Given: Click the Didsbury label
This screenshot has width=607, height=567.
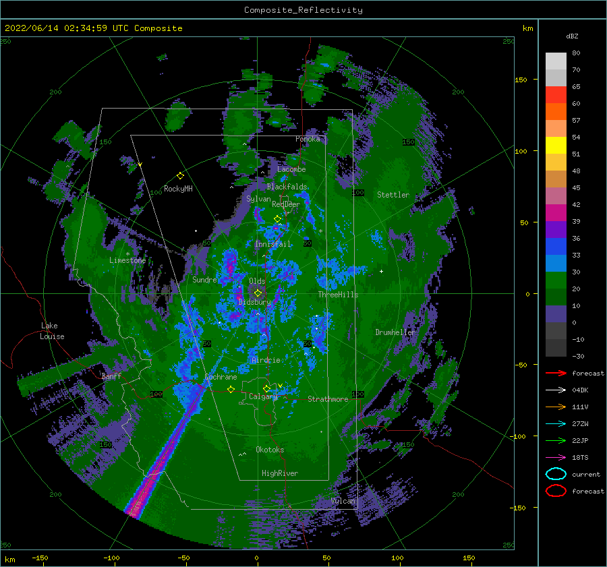Looking at the screenshot, I should coord(255,302).
